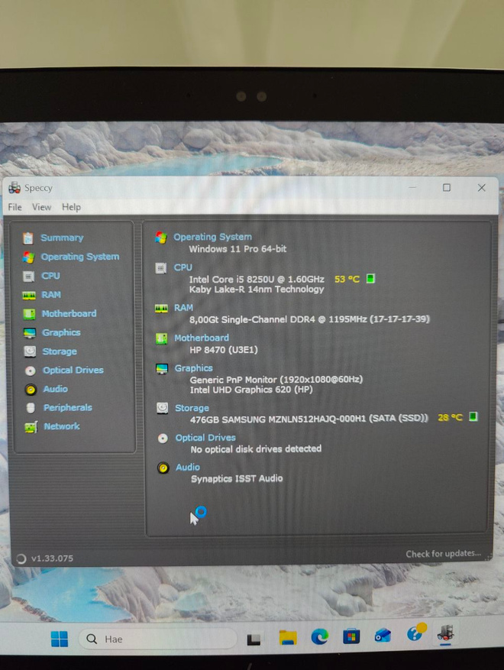
Task: Click the Operating System heading link
Action: [212, 237]
